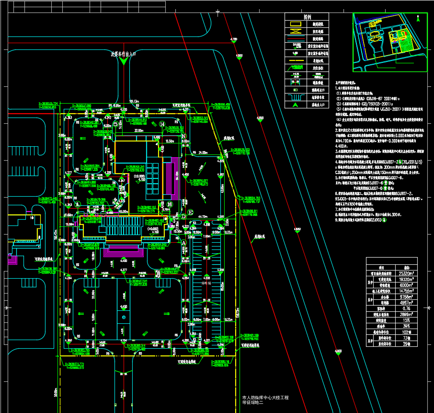
Task: Click the 101.13m dimension text
Action: 134,101
